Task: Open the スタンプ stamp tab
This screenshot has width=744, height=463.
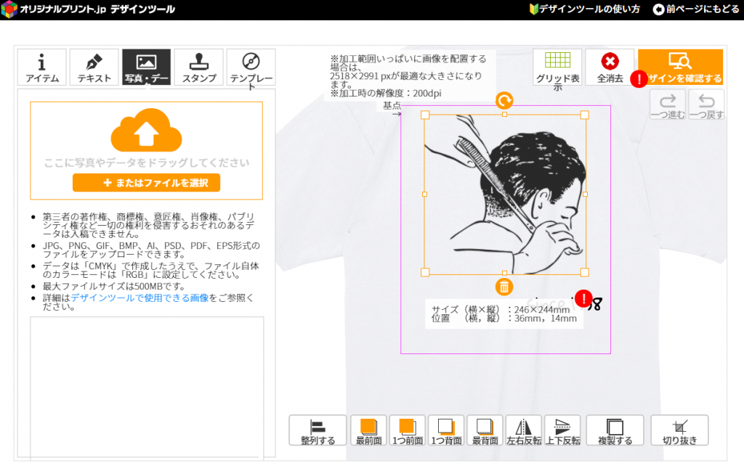Action: 199,67
